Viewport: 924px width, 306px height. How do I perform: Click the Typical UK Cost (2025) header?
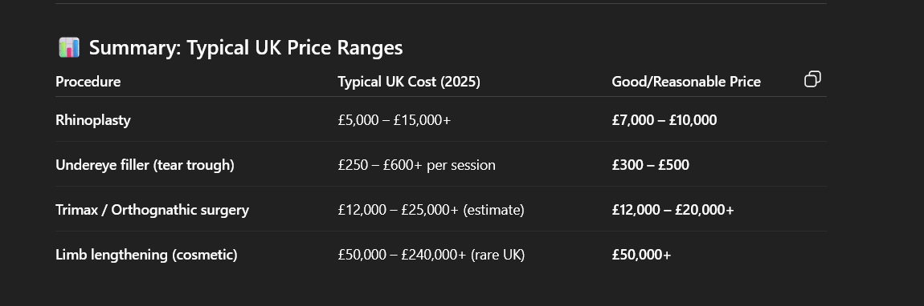tap(409, 82)
